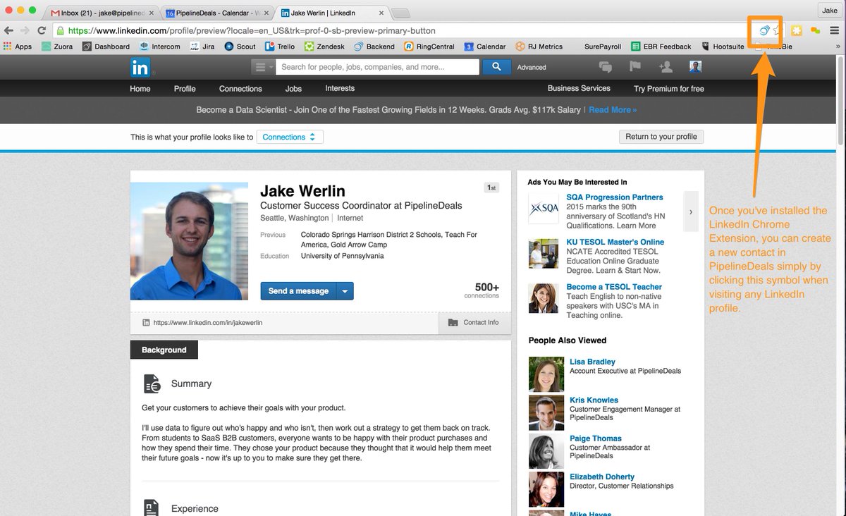Open the Jira bookmark
Viewport: 846px width, 516px height.
[x=202, y=47]
